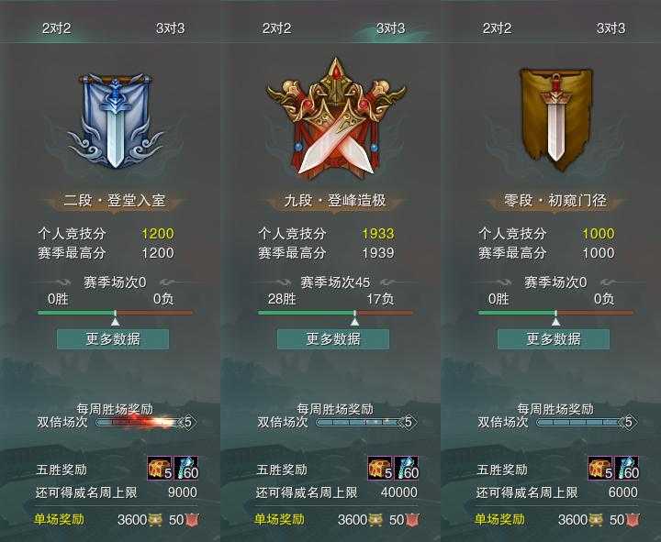Click the blue item reward showing 60 in right panel
This screenshot has width=661, height=542.
627,468
